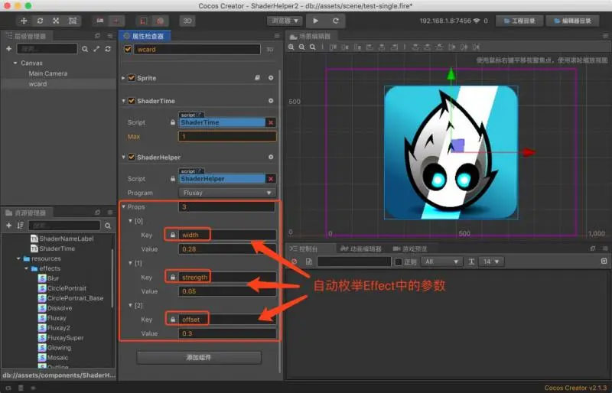Screen dimensions: 612x393
Task: Select the ShaderNameLabel script asset
Action: [x=62, y=239]
